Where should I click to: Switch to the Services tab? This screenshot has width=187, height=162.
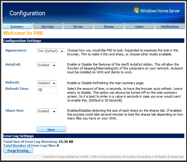48,26
